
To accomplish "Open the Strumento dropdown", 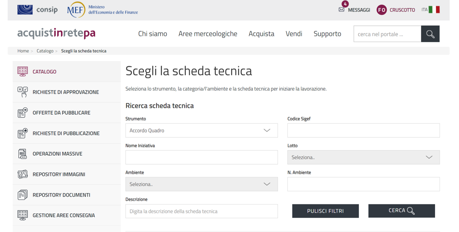I will coord(201,130).
